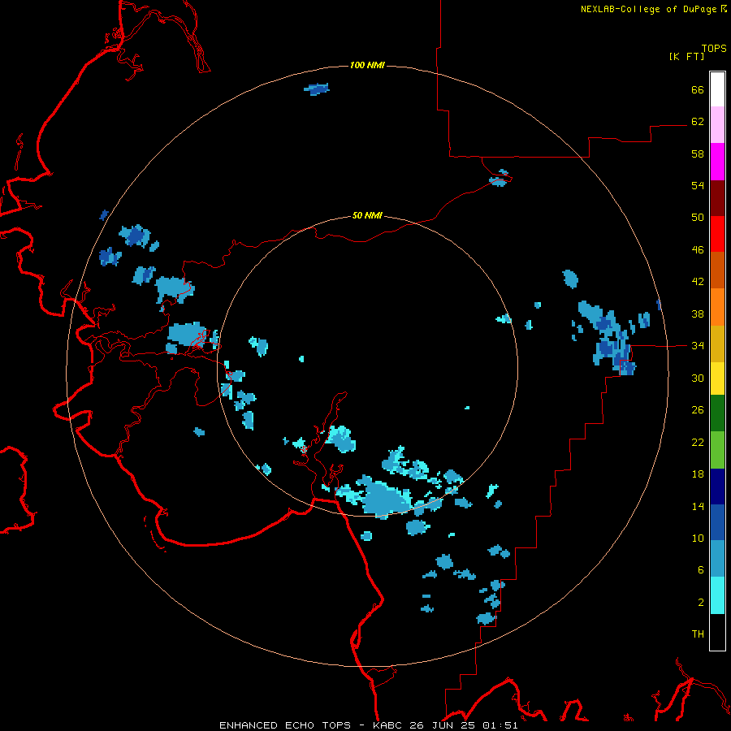The width and height of the screenshot is (731, 731).
Task: Click the "42" legend value
Action: (698, 282)
